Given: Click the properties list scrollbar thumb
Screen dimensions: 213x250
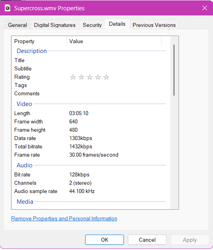Looking at the screenshot, I should [x=174, y=70].
